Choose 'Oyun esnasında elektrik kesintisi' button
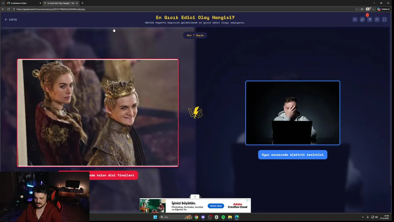 pyautogui.click(x=293, y=155)
